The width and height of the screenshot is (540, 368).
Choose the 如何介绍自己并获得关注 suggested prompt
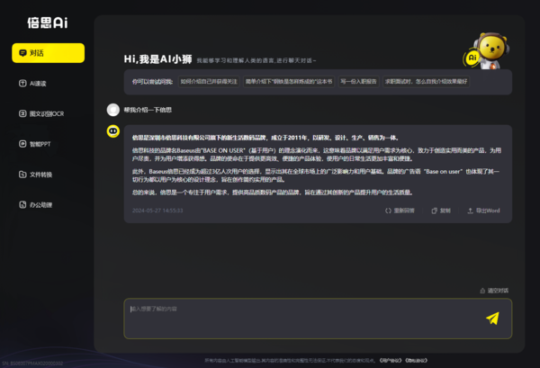209,82
